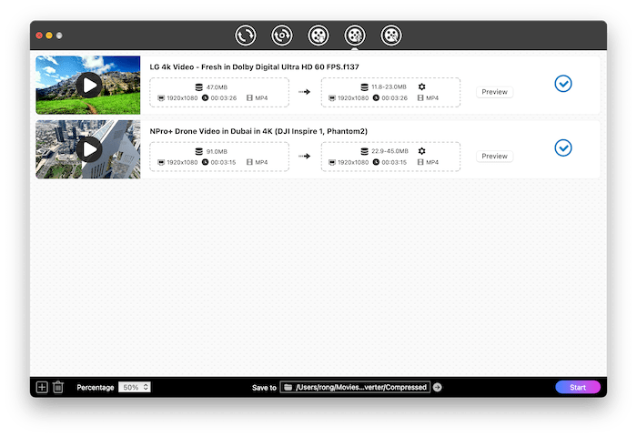Open the first Convert tab in toolbar
Screen dimensions: 637x437
tap(246, 36)
